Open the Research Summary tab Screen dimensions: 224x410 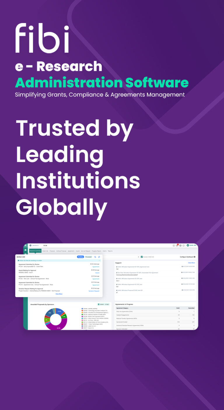point(35,251)
